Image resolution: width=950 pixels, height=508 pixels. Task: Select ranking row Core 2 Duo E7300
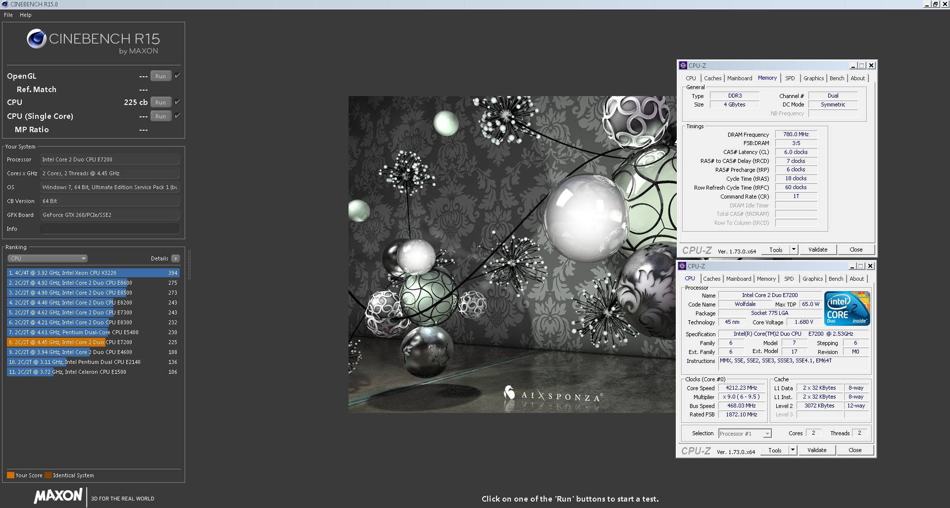point(93,312)
